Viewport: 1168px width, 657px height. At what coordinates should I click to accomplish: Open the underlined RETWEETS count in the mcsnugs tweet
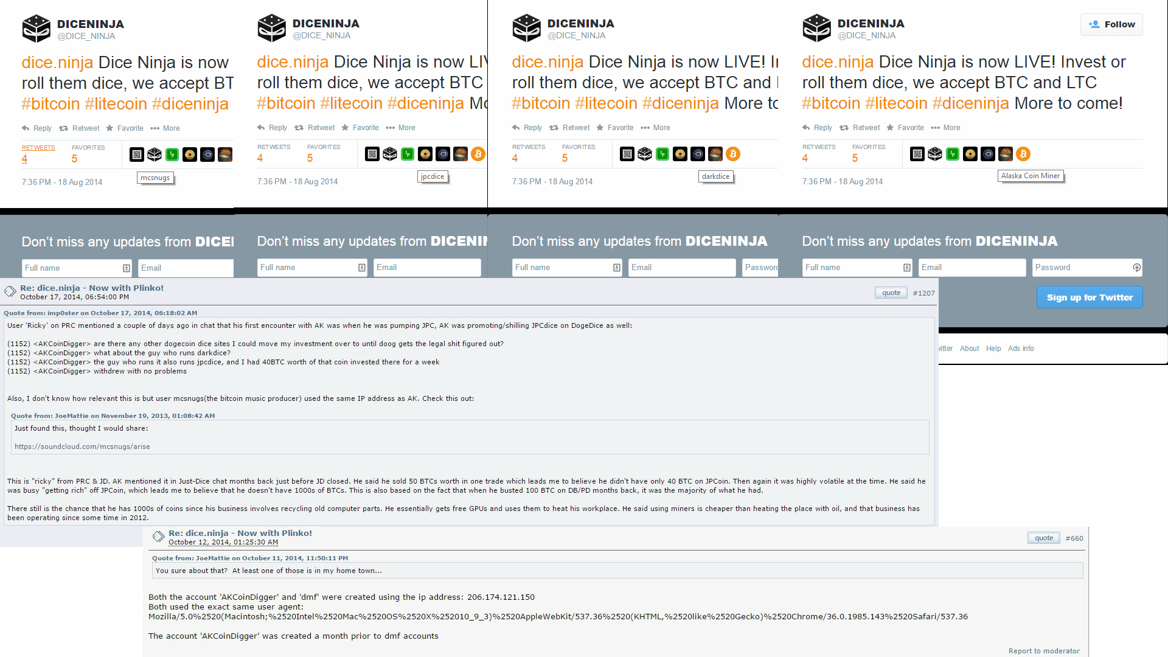(38, 154)
